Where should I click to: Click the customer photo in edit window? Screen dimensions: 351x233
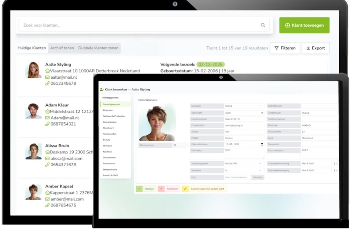pyautogui.click(x=157, y=122)
